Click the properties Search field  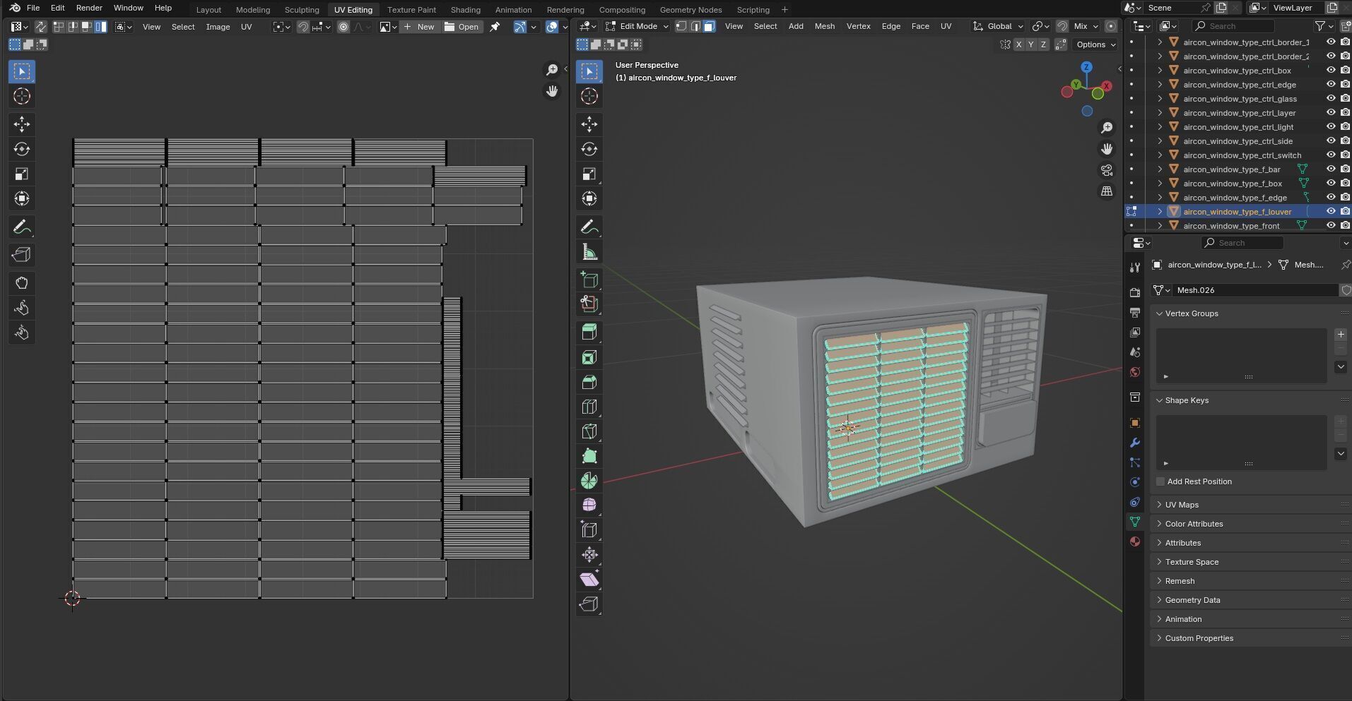pos(1242,243)
